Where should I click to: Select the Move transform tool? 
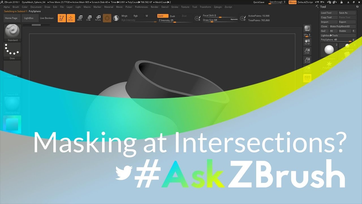(x=80, y=18)
